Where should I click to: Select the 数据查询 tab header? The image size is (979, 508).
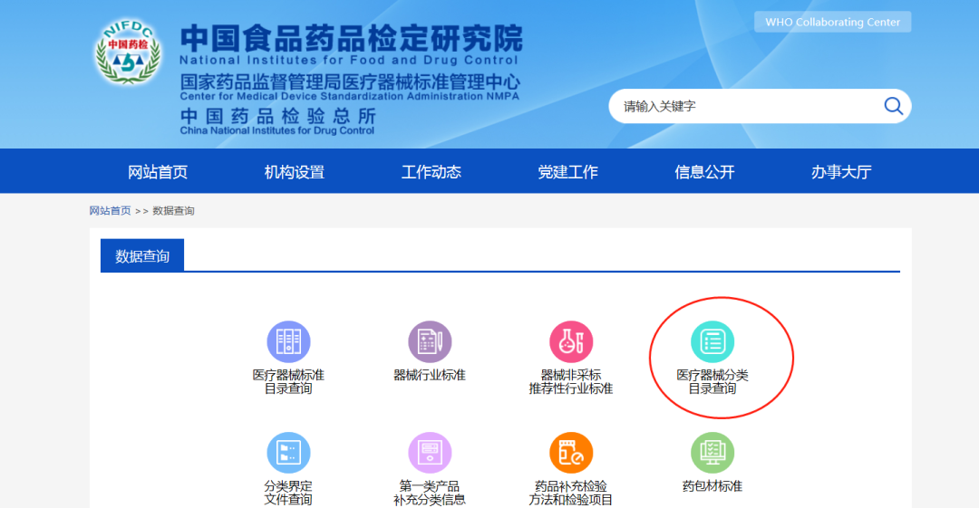click(142, 255)
